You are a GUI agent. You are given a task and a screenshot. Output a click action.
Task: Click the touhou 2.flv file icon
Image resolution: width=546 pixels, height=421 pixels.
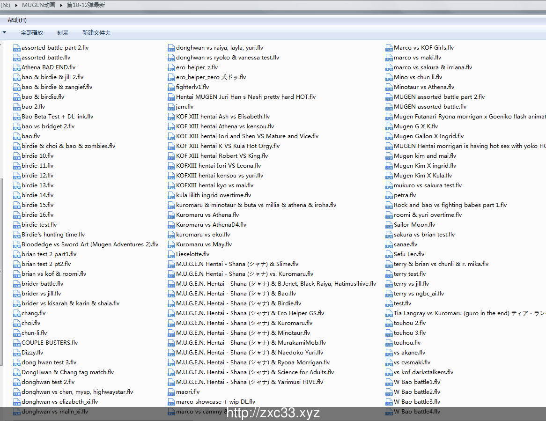389,323
